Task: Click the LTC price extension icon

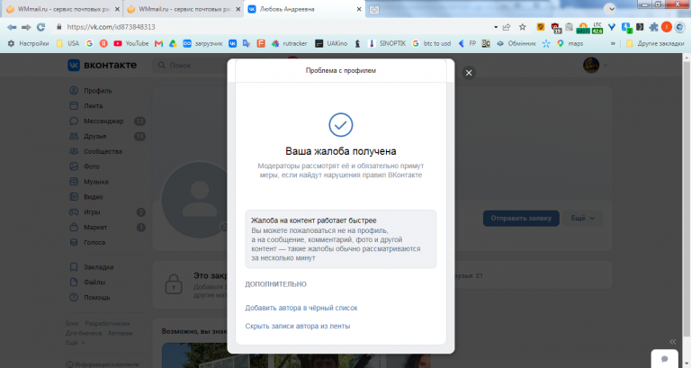Action: [x=597, y=27]
